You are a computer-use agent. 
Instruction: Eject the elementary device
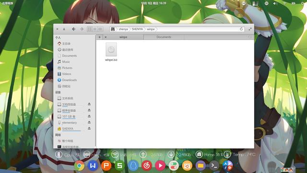[89, 123]
